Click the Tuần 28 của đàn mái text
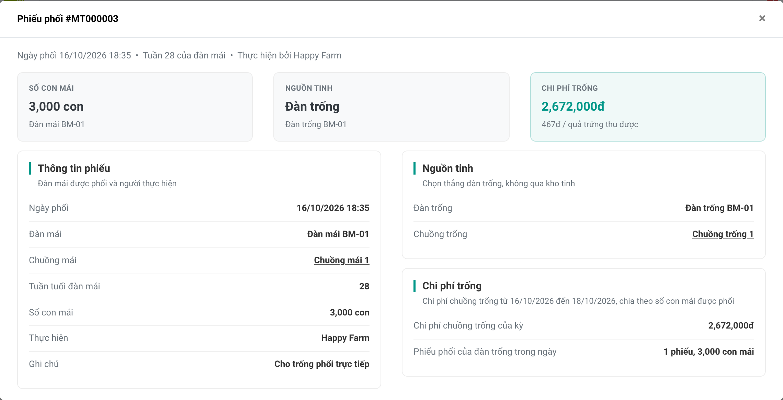The image size is (783, 400). (x=184, y=55)
